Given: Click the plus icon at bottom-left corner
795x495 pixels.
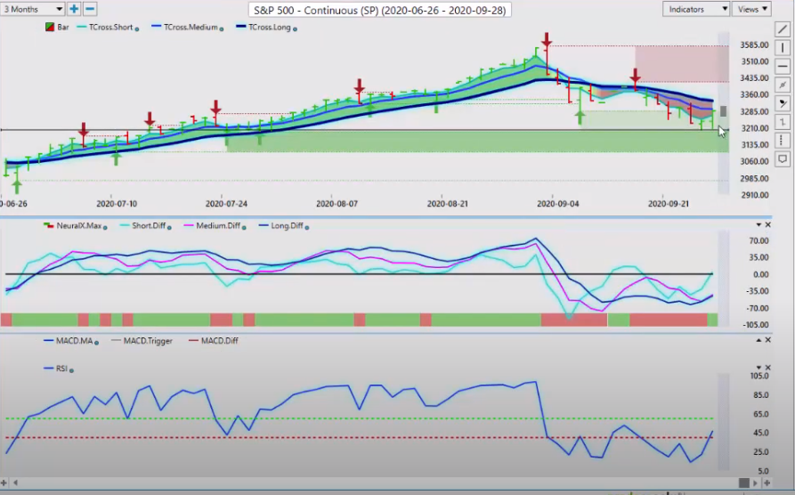Looking at the screenshot, I should [x=4, y=483].
